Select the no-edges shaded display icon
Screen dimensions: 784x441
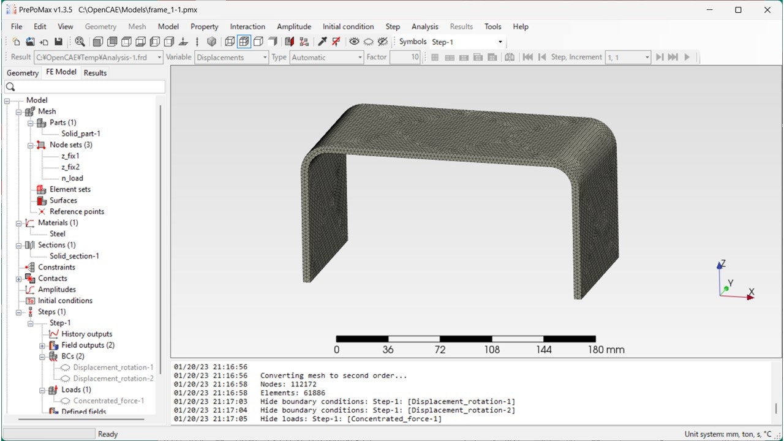(273, 42)
